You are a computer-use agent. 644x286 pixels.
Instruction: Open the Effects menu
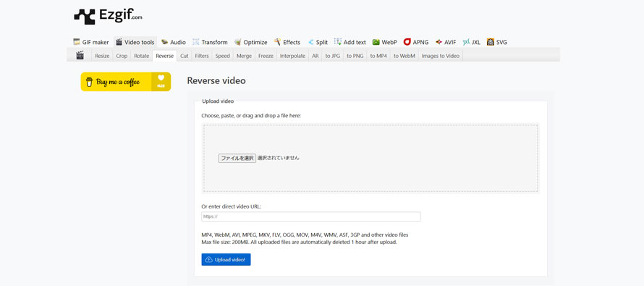[x=287, y=42]
